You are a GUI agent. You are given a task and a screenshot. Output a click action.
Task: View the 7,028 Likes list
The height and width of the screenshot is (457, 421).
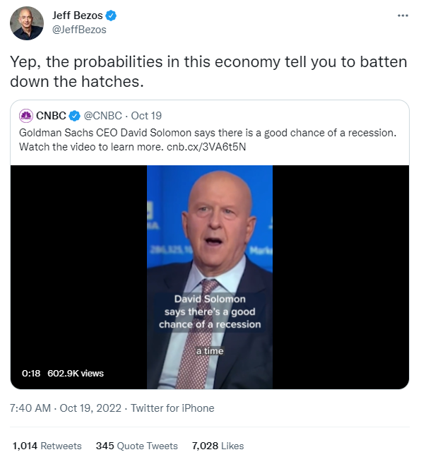tap(218, 446)
